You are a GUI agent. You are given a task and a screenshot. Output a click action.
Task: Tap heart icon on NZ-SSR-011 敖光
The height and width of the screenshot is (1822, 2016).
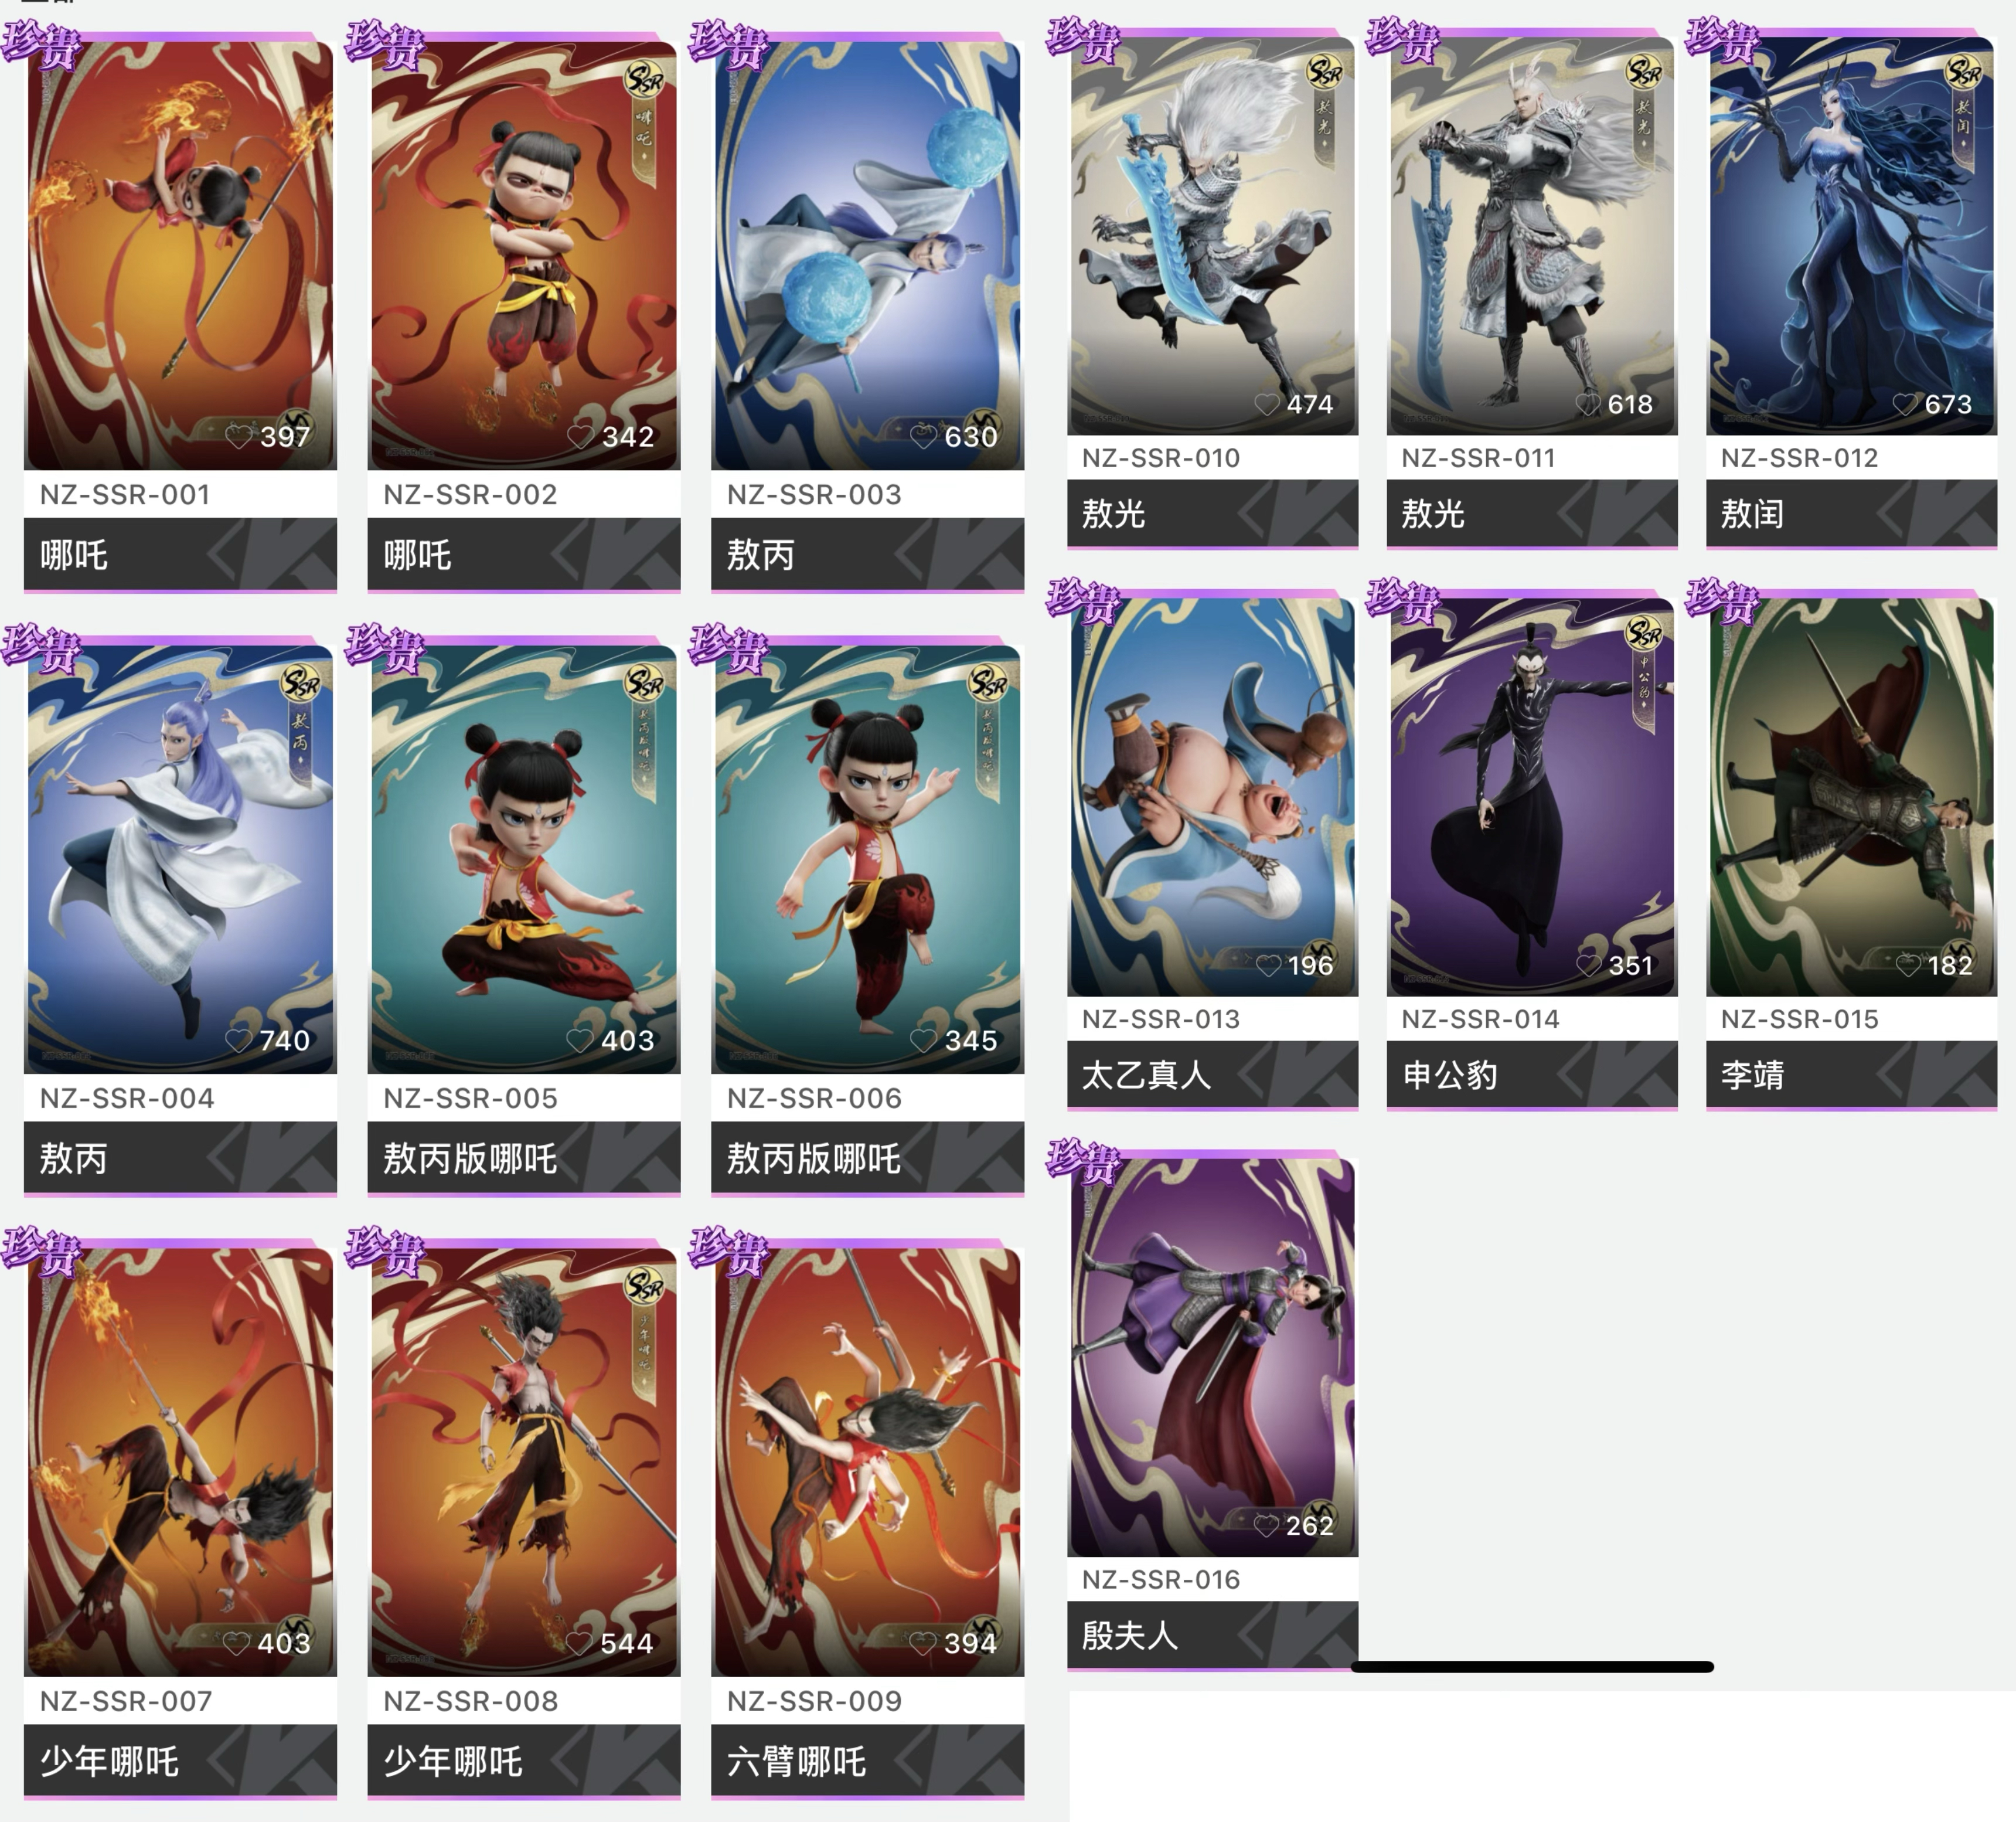[x=1588, y=404]
